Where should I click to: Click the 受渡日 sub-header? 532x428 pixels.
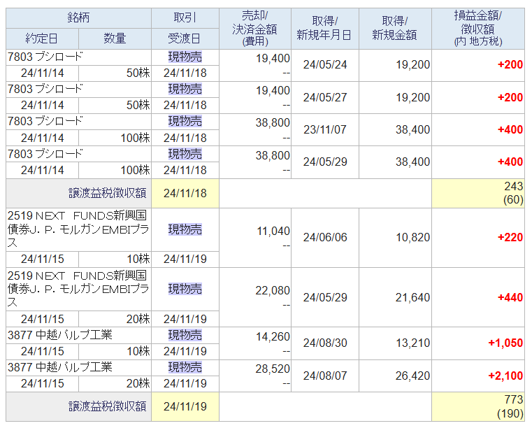185,38
